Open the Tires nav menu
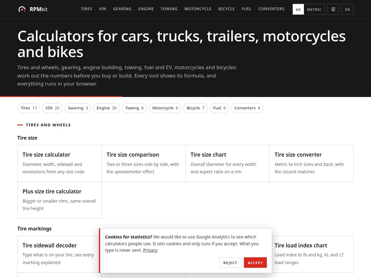Screen dimensions: 371x278 pyautogui.click(x=86, y=9)
